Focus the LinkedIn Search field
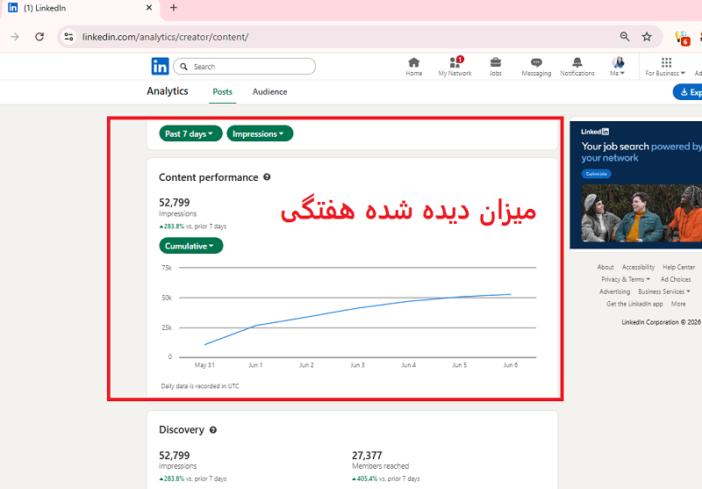This screenshot has height=489, width=702. click(244, 67)
